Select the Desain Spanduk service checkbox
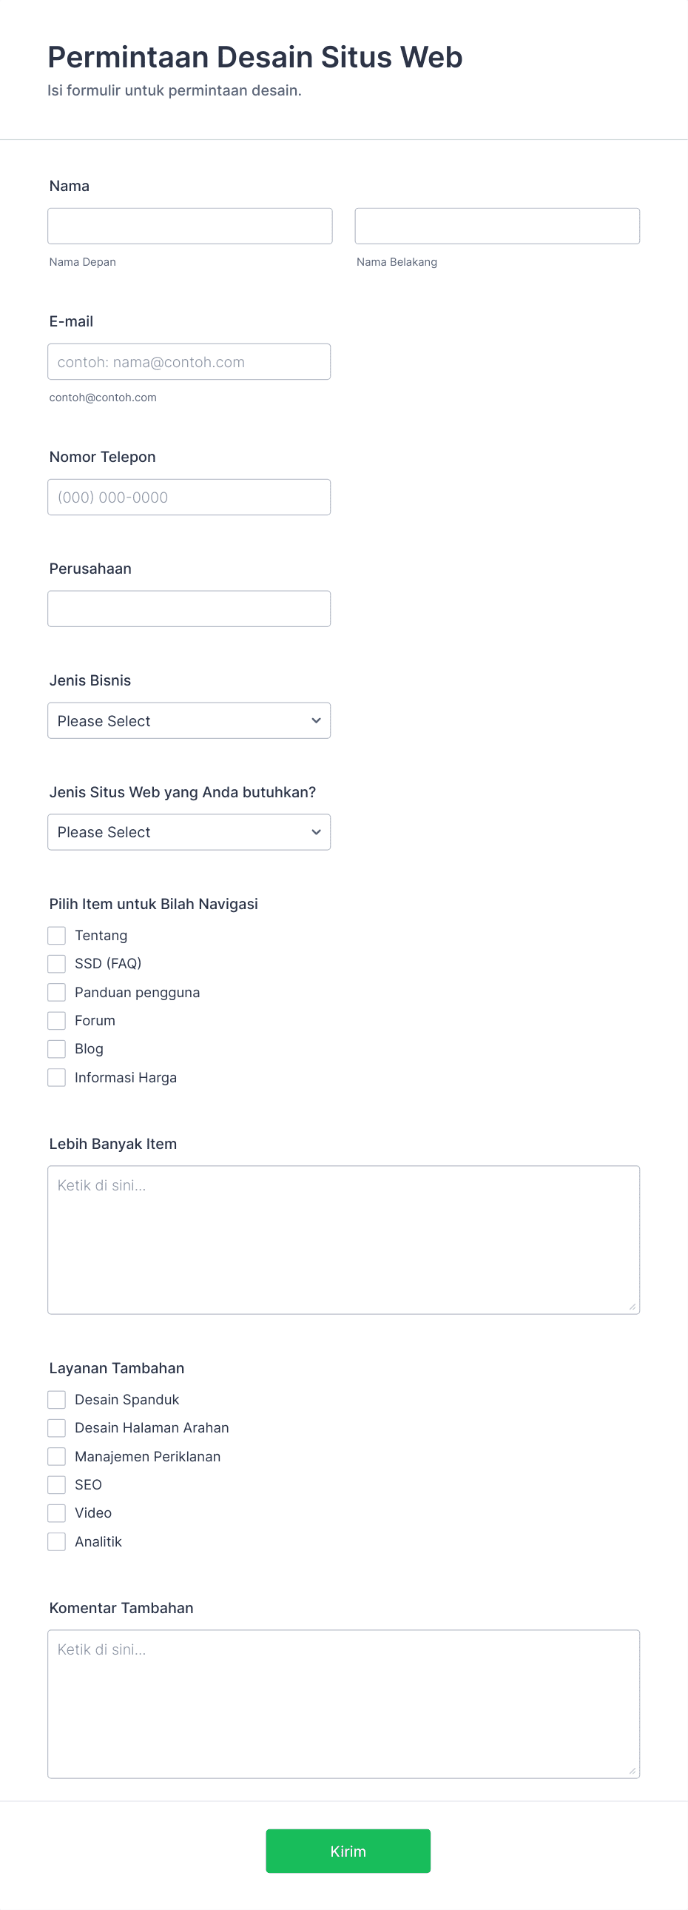 (56, 1399)
